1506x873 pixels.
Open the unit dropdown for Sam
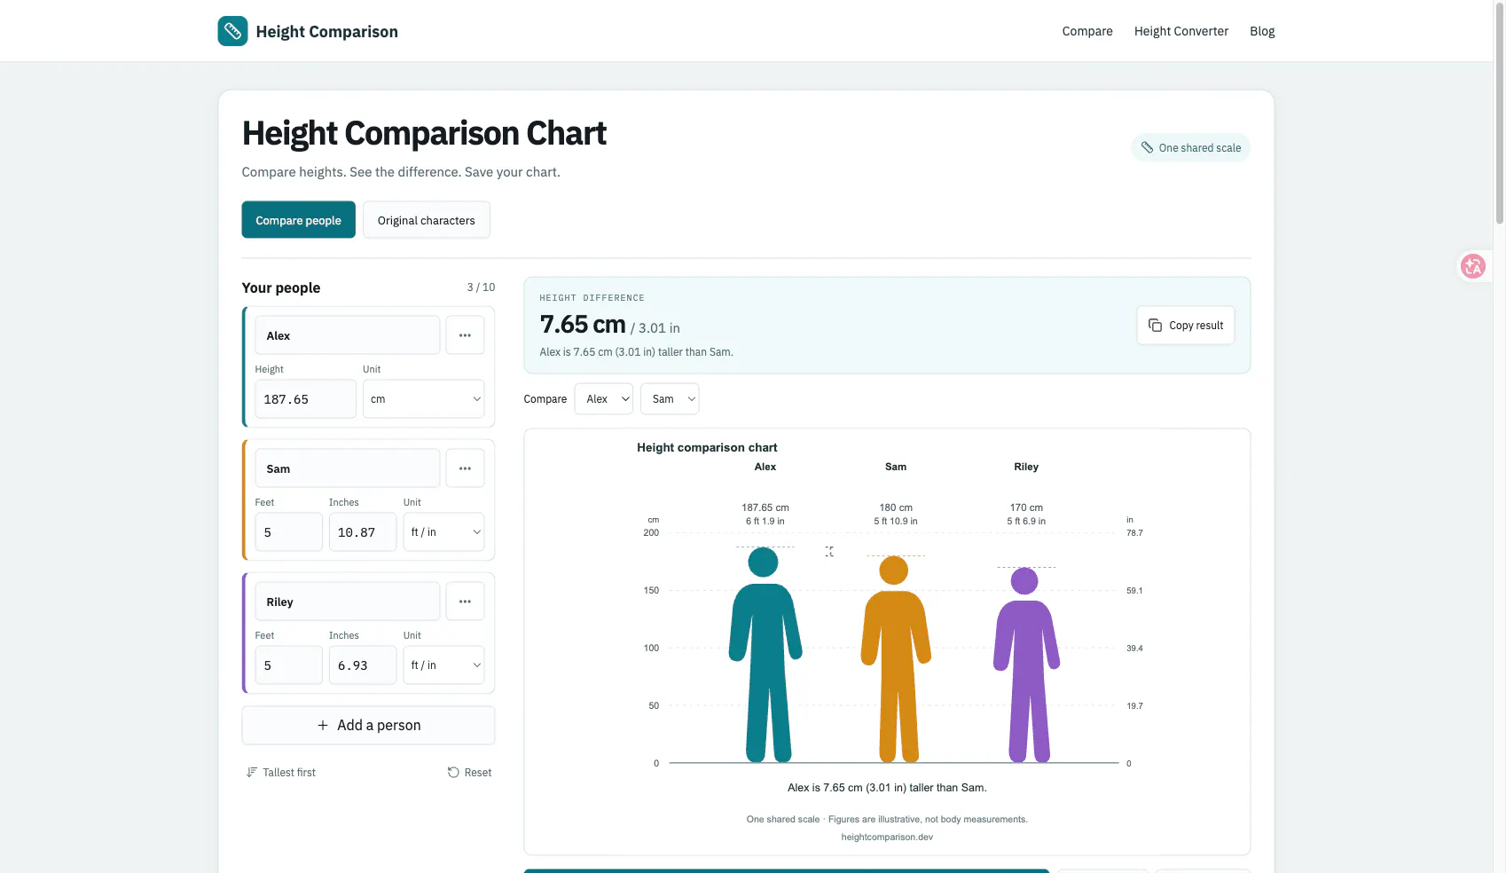click(x=443, y=532)
